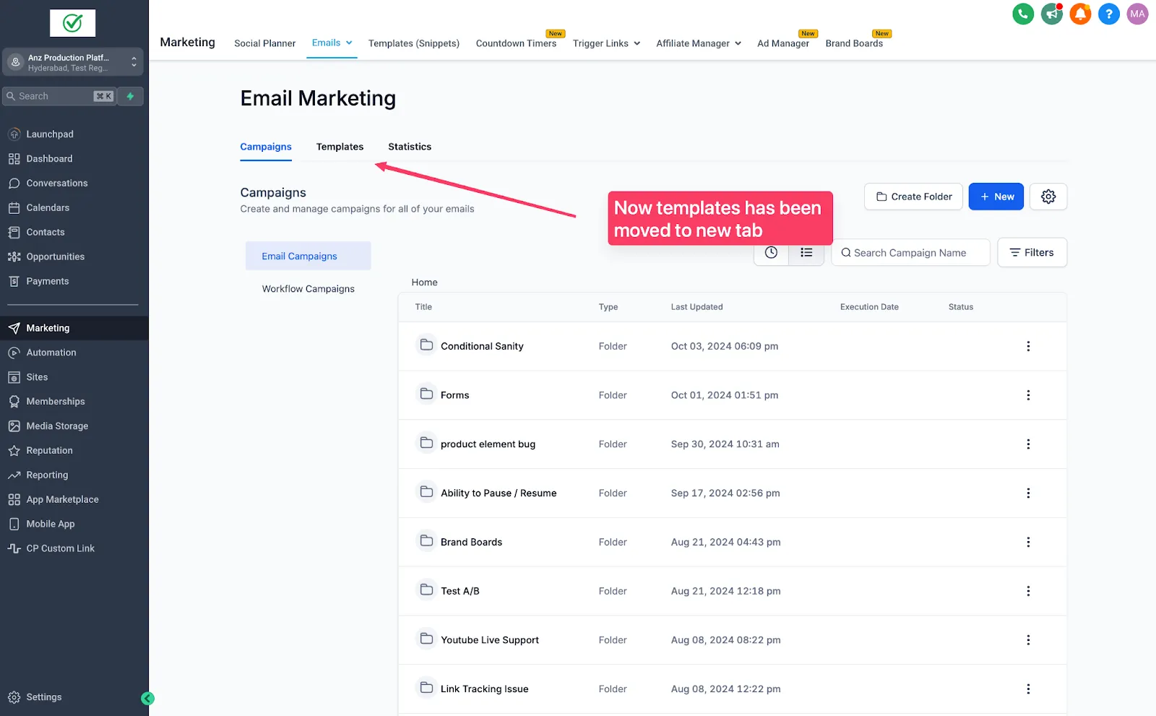Open the account switcher Anz Production Platform
The width and height of the screenshot is (1156, 716).
tap(73, 62)
